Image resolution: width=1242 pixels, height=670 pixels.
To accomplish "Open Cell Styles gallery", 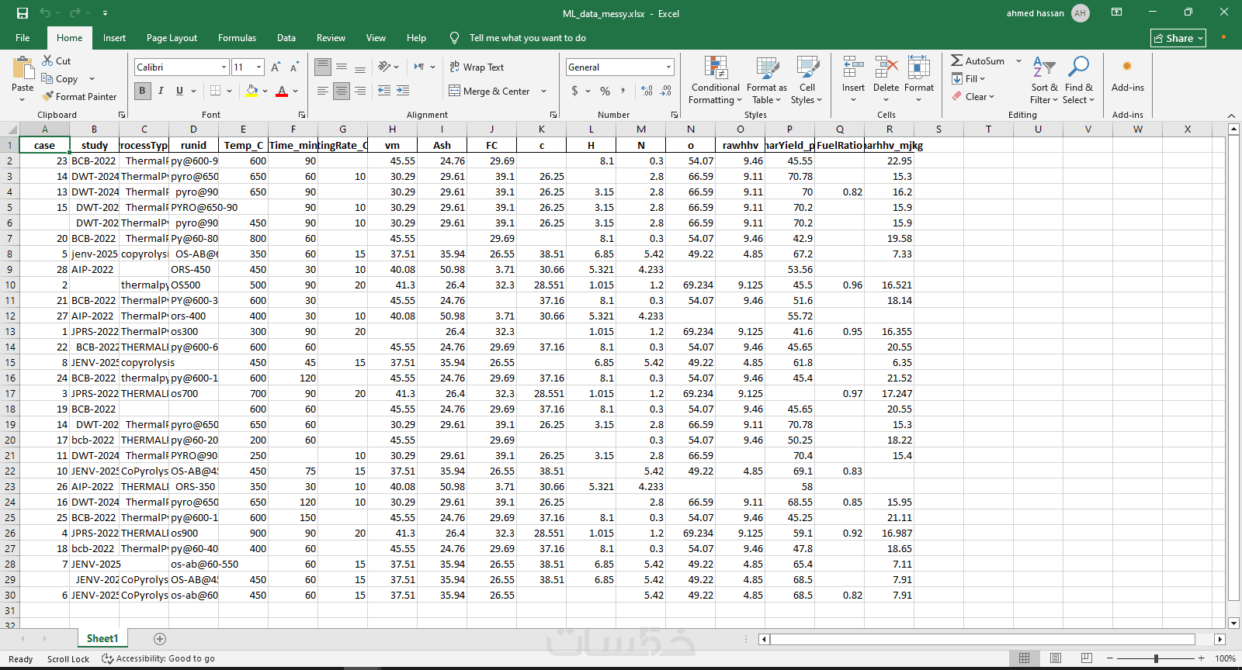I will tap(807, 80).
